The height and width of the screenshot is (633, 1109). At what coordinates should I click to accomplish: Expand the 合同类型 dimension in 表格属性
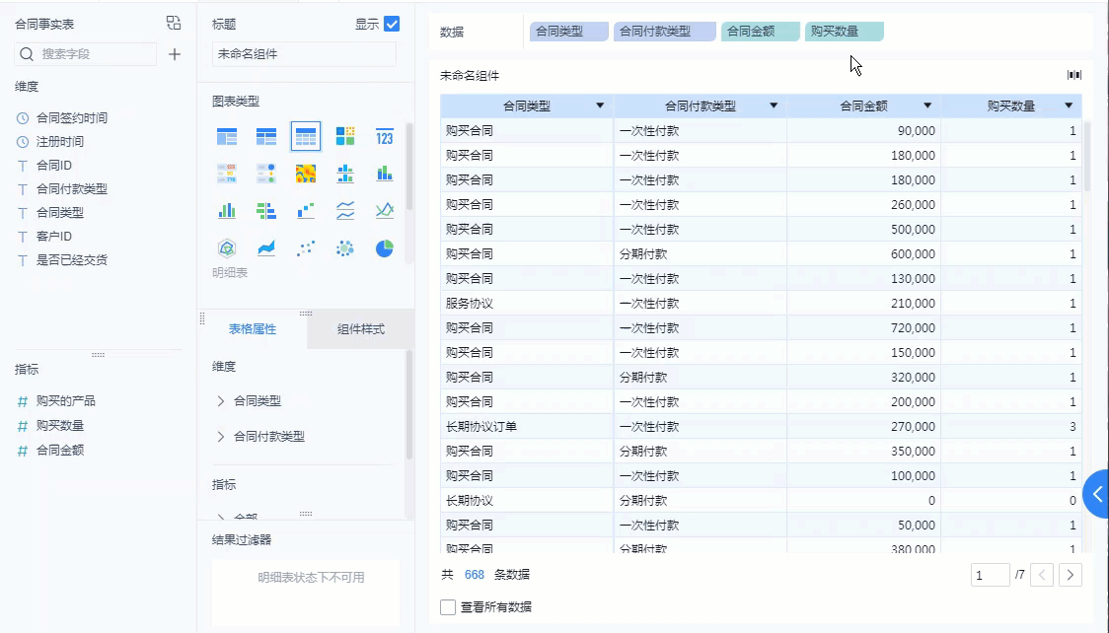coord(221,401)
